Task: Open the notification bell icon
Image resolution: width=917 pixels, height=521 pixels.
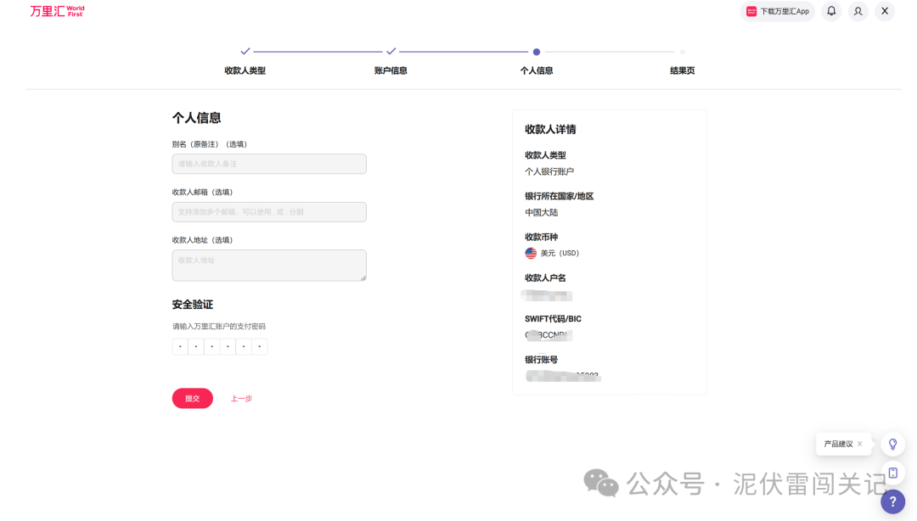Action: coord(830,11)
